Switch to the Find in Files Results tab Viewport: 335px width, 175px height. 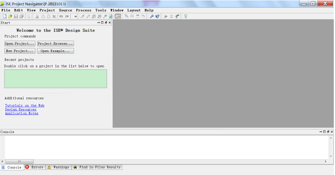[x=97, y=167]
